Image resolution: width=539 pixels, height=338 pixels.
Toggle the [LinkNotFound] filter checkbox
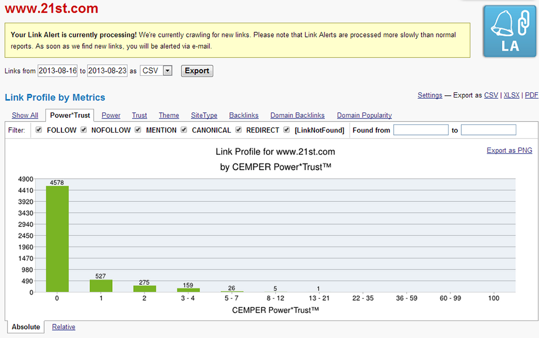(287, 130)
